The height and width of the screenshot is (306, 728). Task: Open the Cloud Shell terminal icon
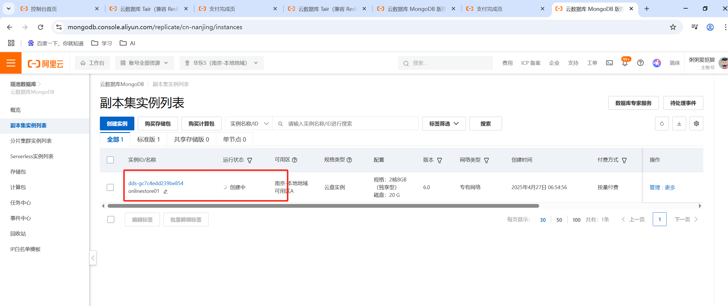pos(609,63)
